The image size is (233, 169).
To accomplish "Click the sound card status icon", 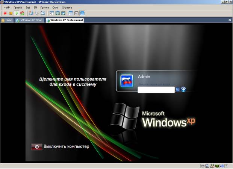I will tap(222, 166).
